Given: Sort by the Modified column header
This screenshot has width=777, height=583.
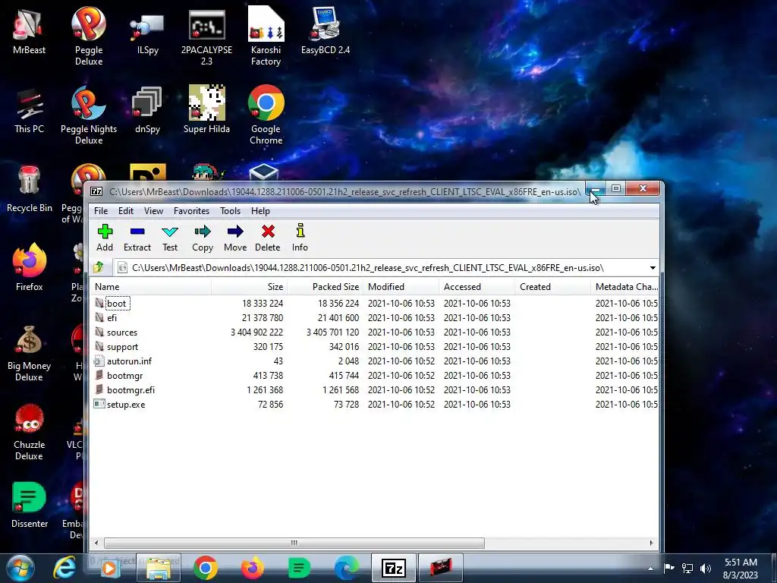Looking at the screenshot, I should (401, 286).
